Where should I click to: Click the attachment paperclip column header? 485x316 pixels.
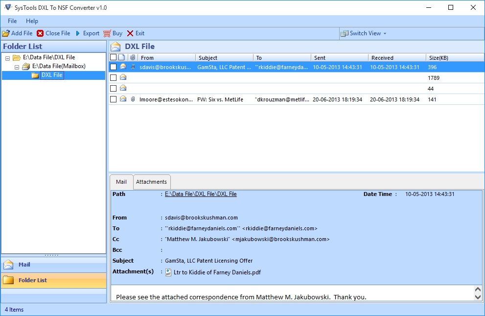coord(133,57)
